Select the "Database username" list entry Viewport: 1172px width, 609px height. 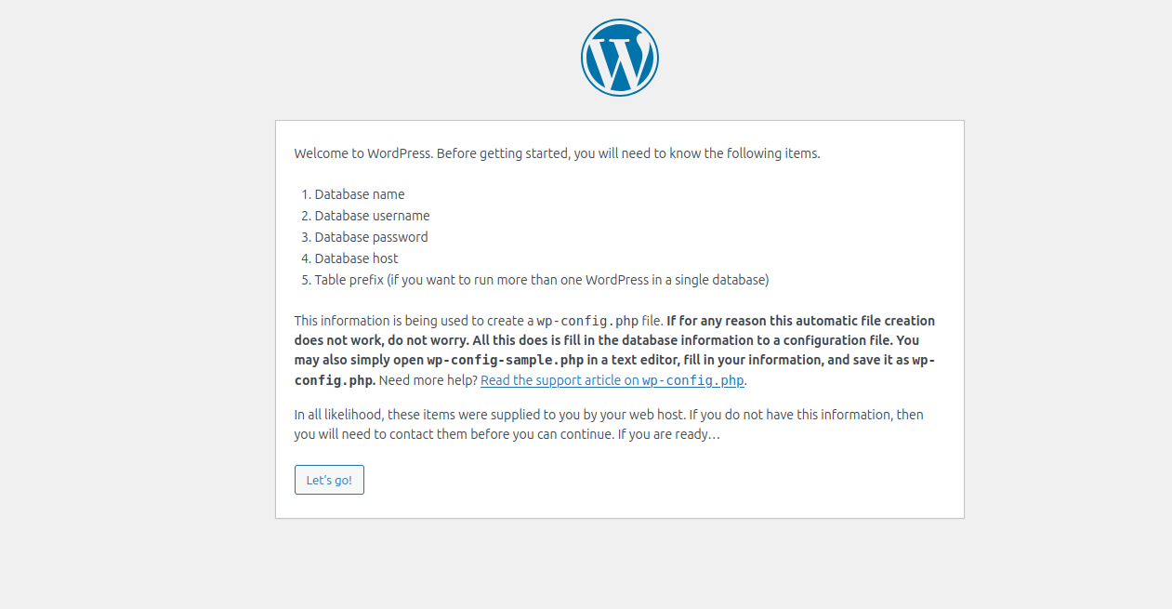click(372, 216)
